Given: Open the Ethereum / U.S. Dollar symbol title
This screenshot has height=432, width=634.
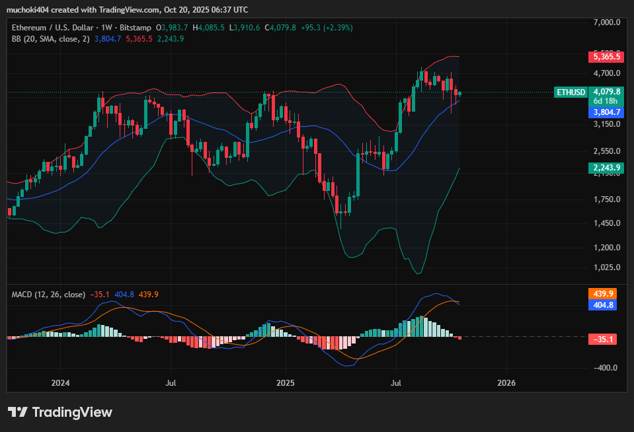Looking at the screenshot, I should click(x=54, y=28).
